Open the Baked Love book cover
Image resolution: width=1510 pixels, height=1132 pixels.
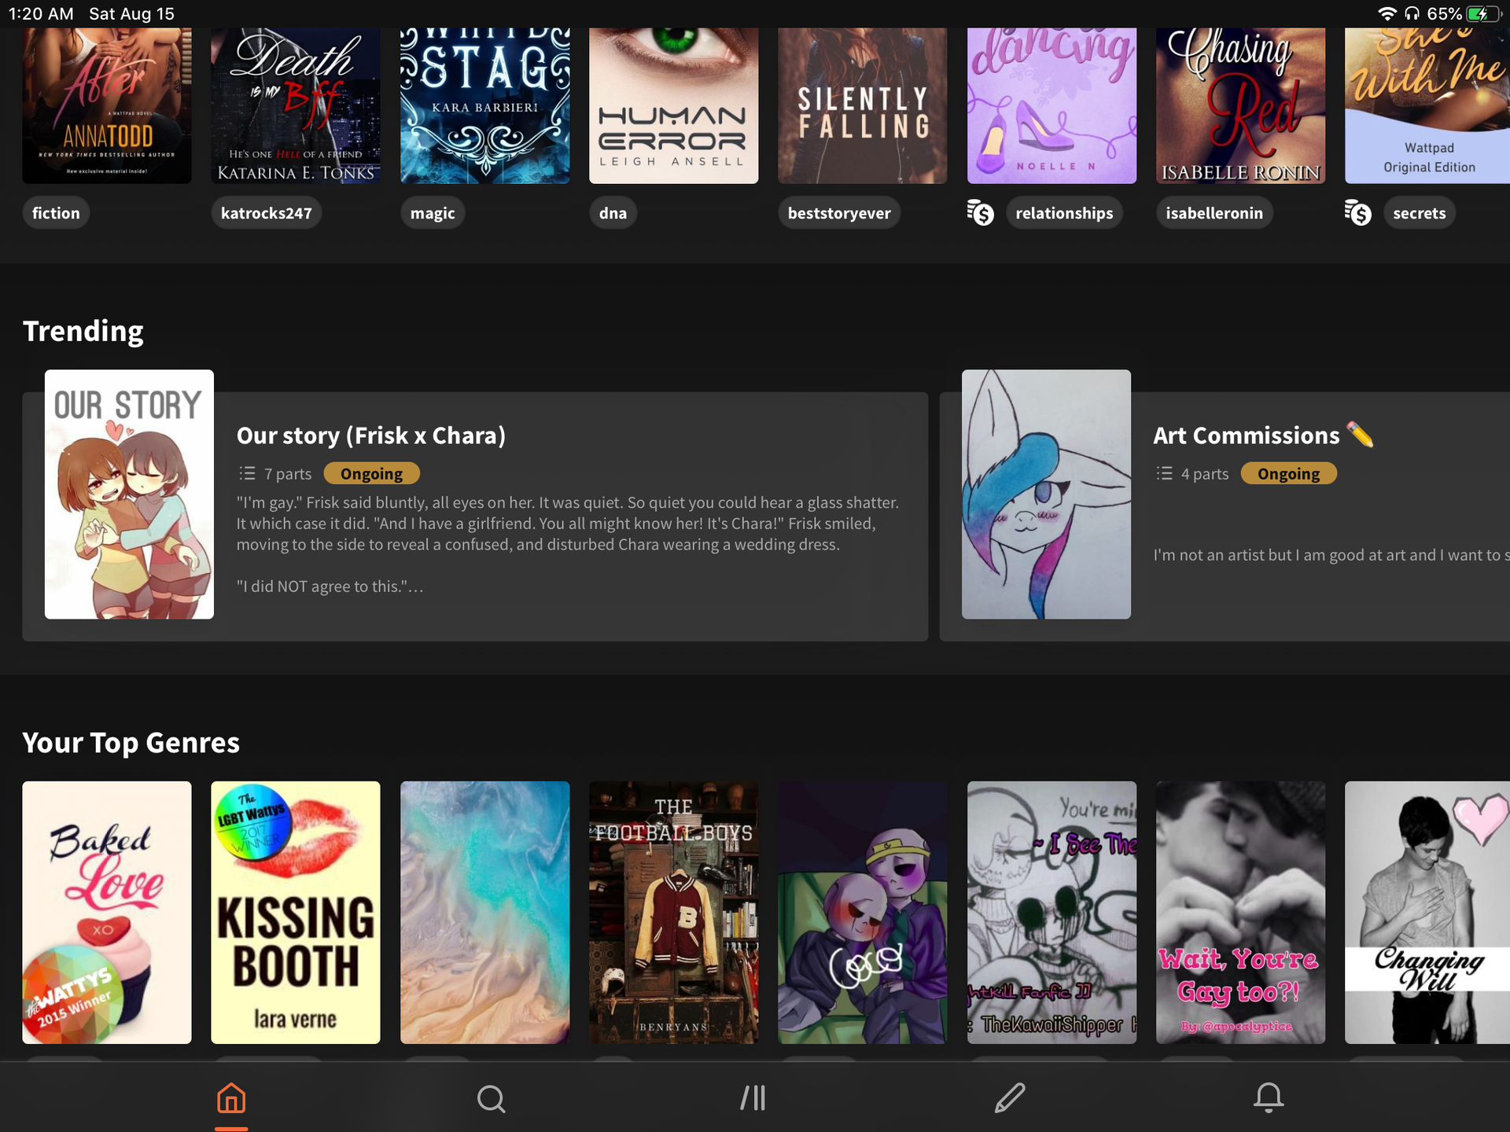107,913
